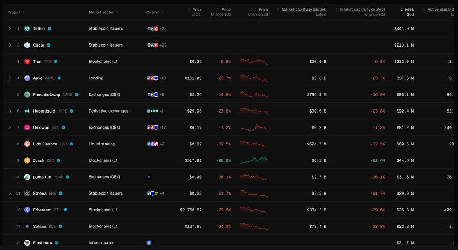Click Zcash green price chart sparkline
458x250 pixels.
click(253, 160)
